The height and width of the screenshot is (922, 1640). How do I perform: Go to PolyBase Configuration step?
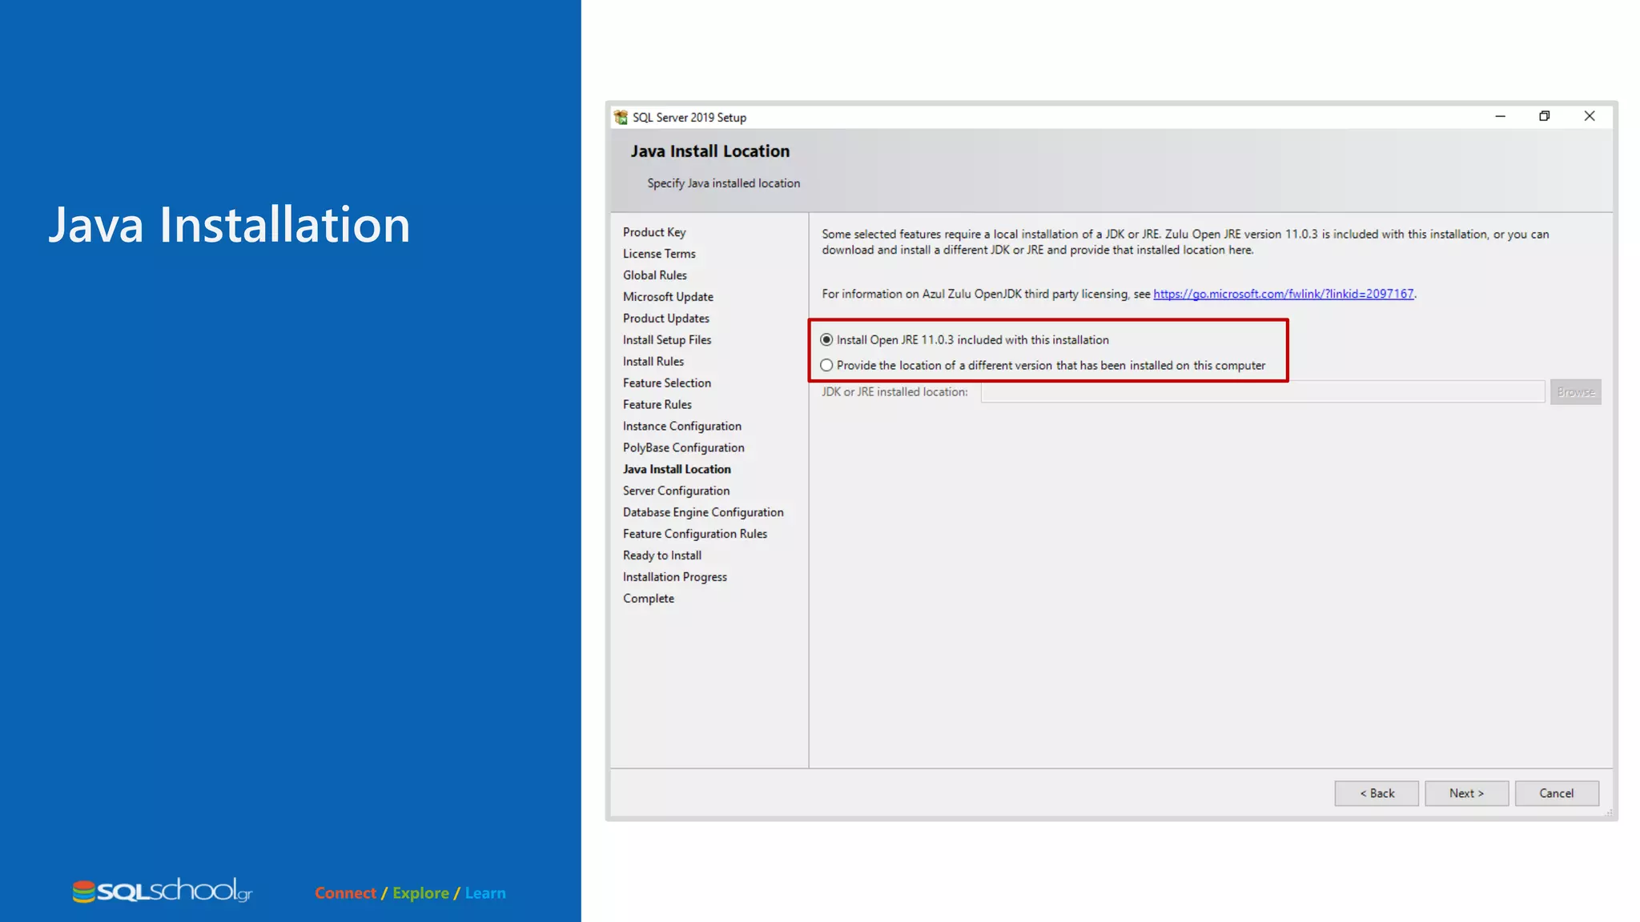(683, 448)
